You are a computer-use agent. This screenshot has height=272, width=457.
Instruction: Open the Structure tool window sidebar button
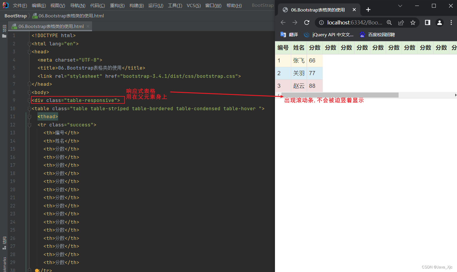(4, 243)
